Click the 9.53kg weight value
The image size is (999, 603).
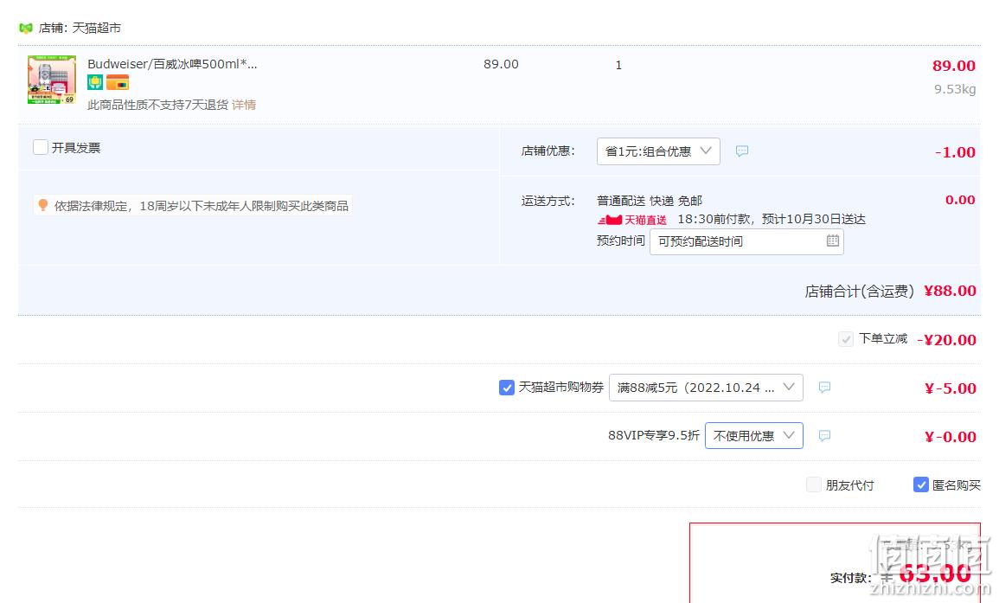tap(954, 89)
